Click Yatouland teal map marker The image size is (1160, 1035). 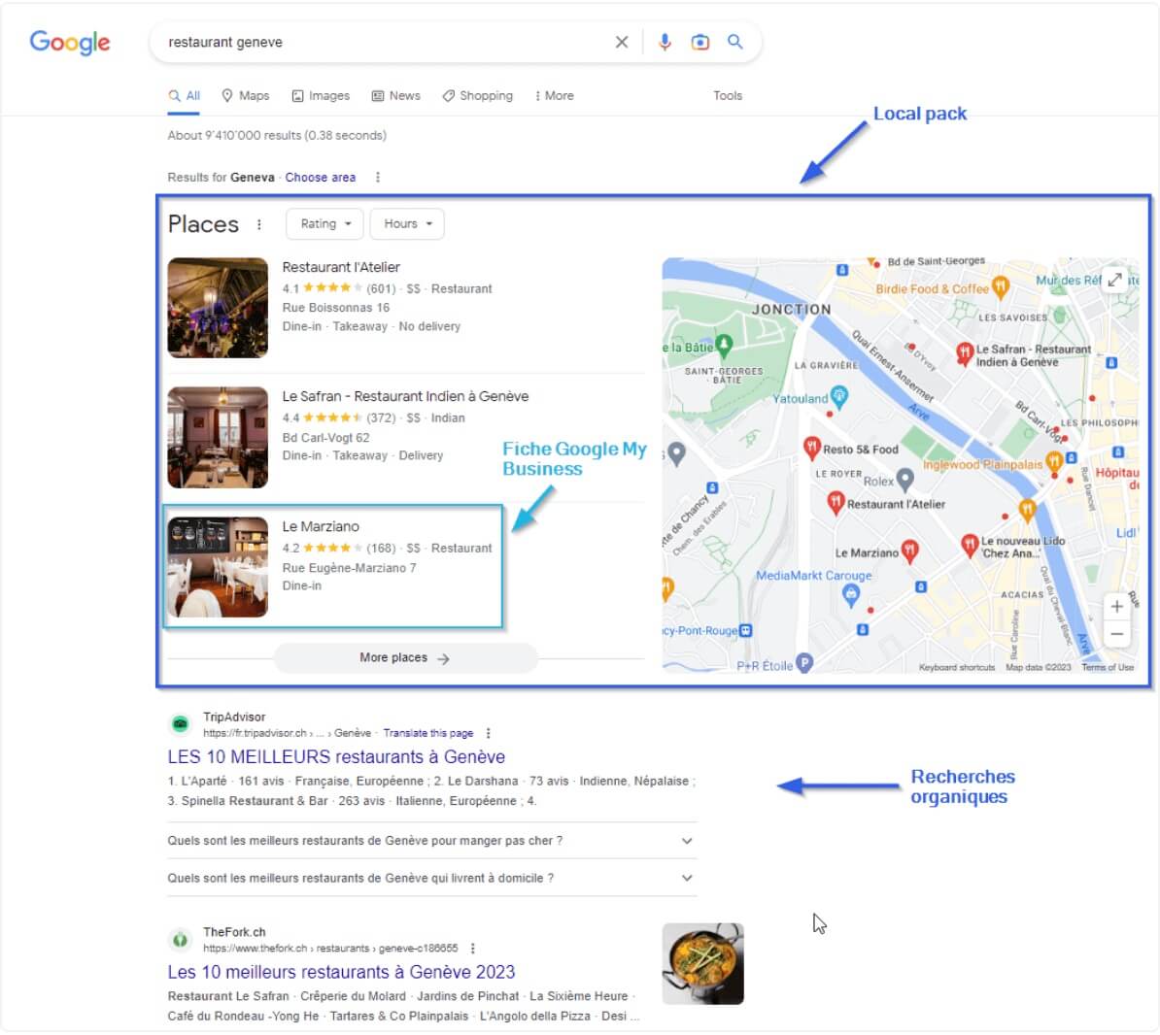(839, 396)
